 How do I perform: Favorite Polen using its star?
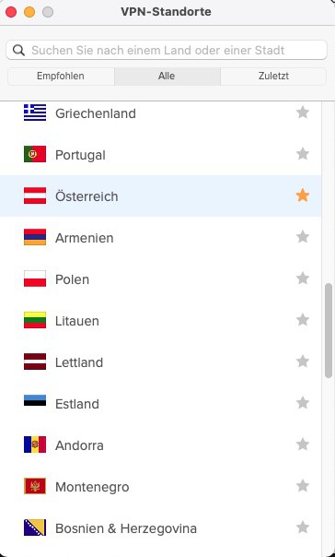point(303,278)
